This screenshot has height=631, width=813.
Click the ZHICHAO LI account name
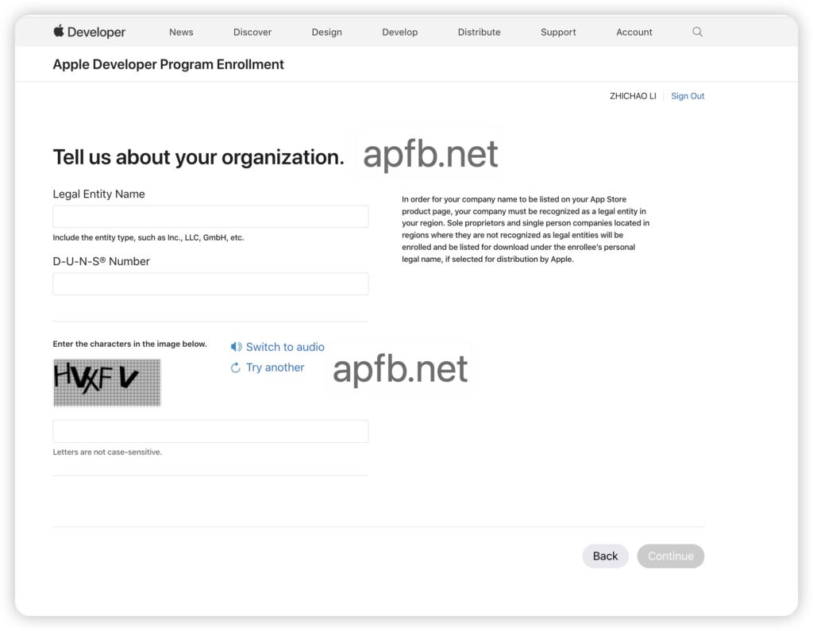pos(633,96)
